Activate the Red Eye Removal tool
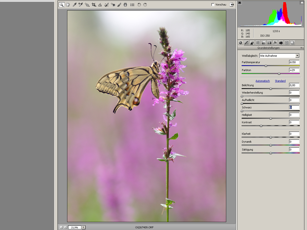 point(113,5)
